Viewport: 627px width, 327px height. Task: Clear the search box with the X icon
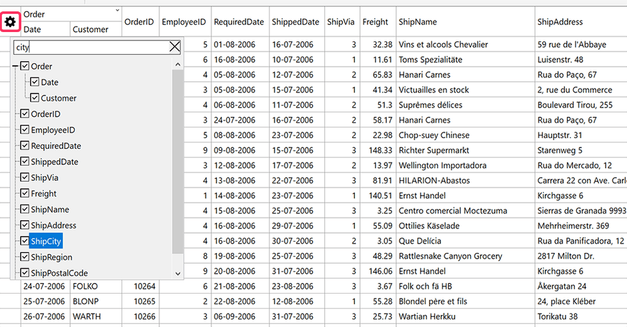pos(175,47)
